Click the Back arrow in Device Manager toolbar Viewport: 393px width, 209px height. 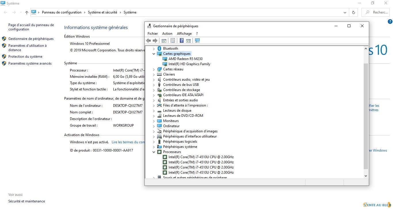148,40
